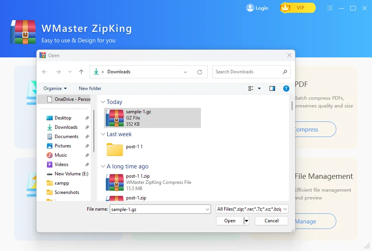Click the Open button
372x251 pixels.
click(x=230, y=221)
